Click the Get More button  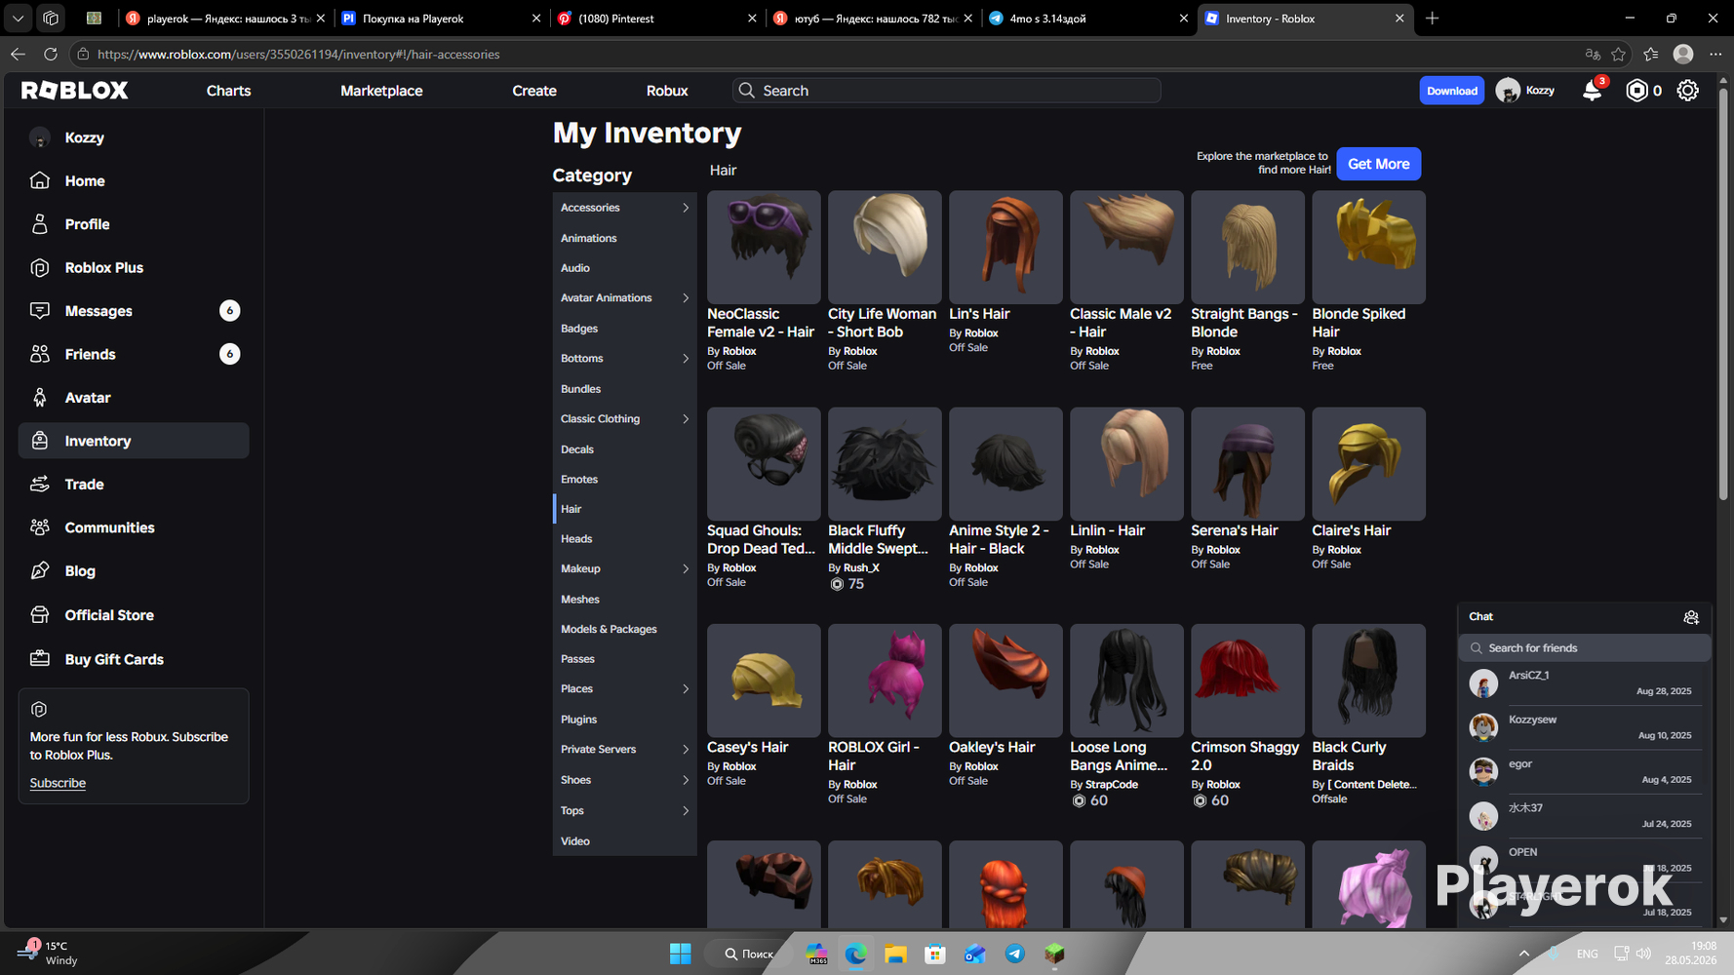pos(1378,164)
